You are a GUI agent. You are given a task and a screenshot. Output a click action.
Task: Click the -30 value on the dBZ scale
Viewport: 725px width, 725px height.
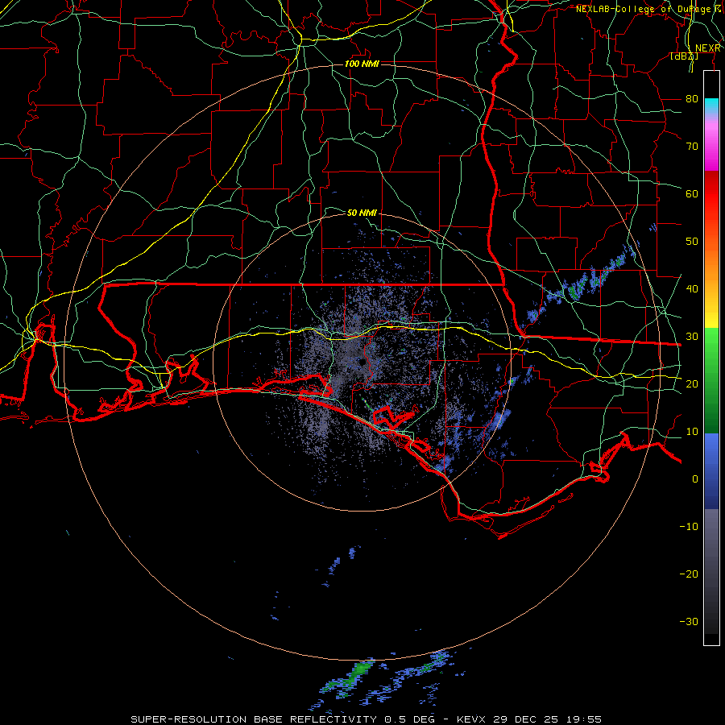(689, 622)
